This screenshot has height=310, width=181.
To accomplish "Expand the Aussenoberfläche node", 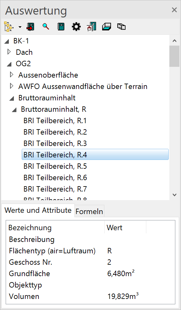I will tap(11, 75).
